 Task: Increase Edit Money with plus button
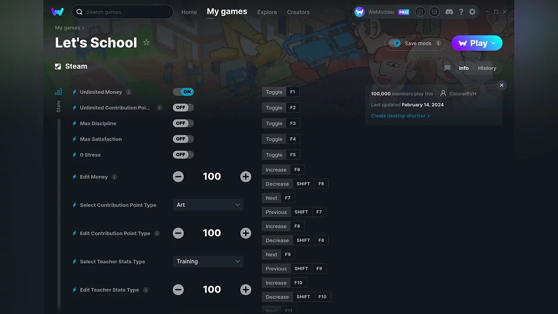(246, 177)
